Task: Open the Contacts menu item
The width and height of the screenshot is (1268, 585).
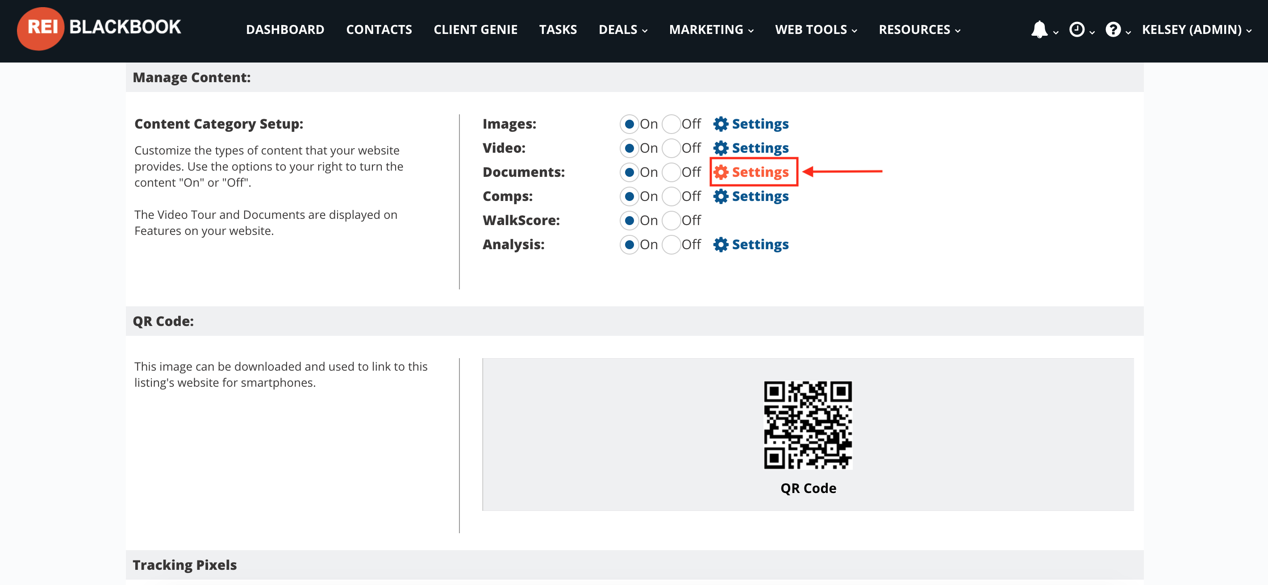Action: (379, 29)
